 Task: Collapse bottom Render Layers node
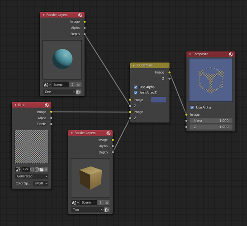72,133
